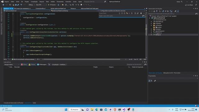Click Live Share button
Screen dimensions: 199x112
tap(189, 5)
